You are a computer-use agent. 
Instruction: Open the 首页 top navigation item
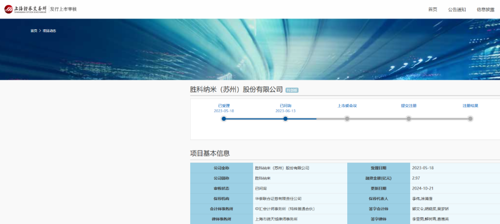[433, 10]
